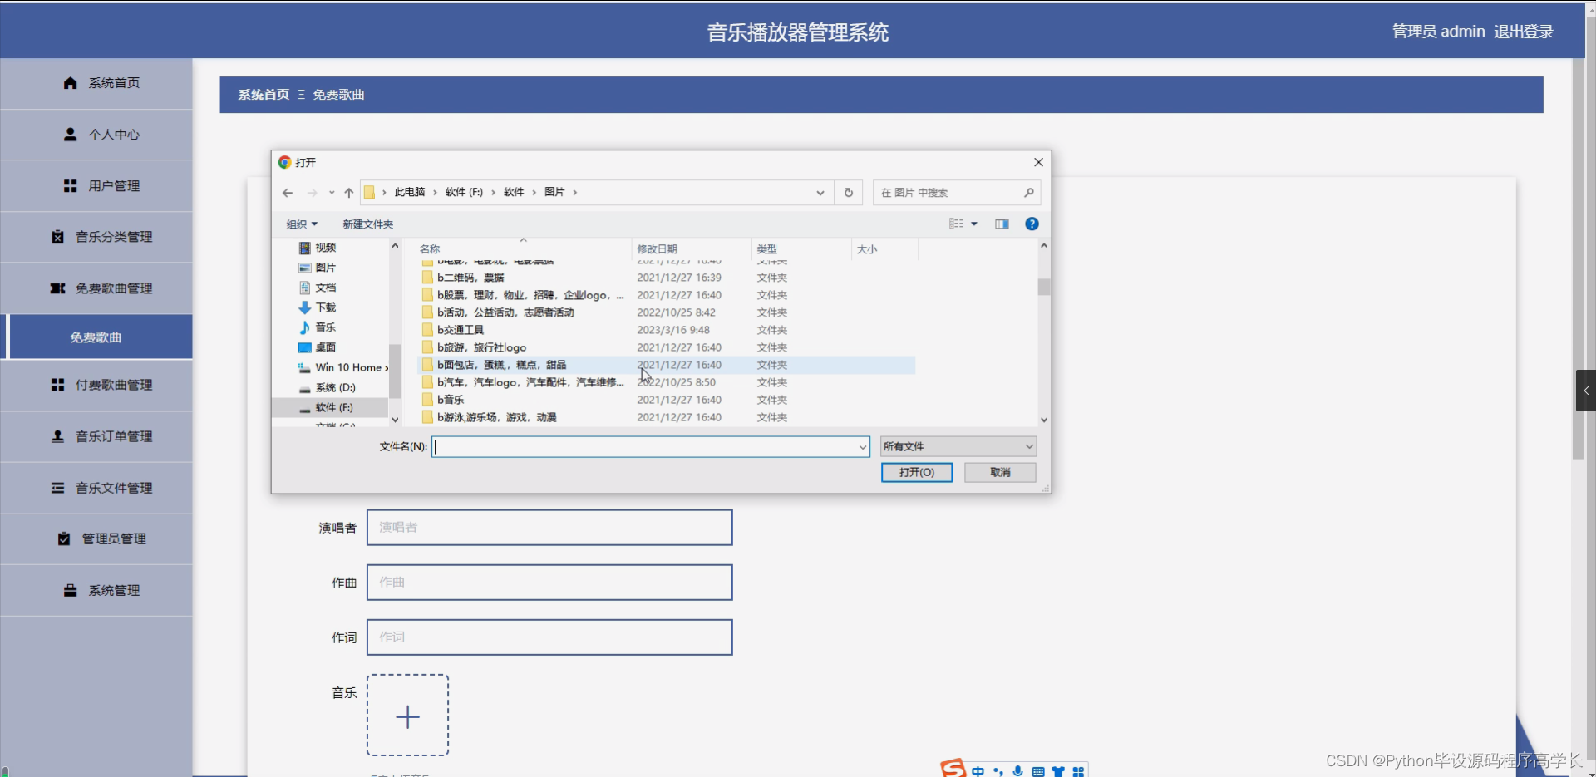The width and height of the screenshot is (1596, 777).
Task: Click the refresh icon beside address bar
Action: pos(848,192)
